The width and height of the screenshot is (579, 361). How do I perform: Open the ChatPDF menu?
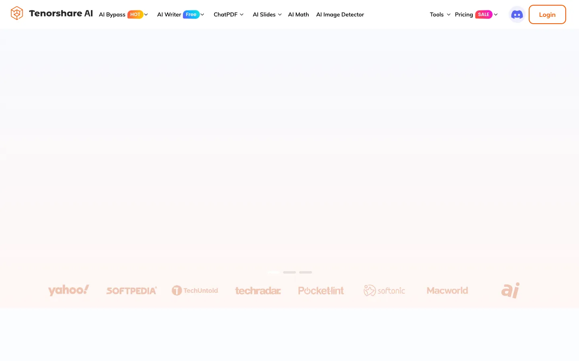pyautogui.click(x=226, y=14)
